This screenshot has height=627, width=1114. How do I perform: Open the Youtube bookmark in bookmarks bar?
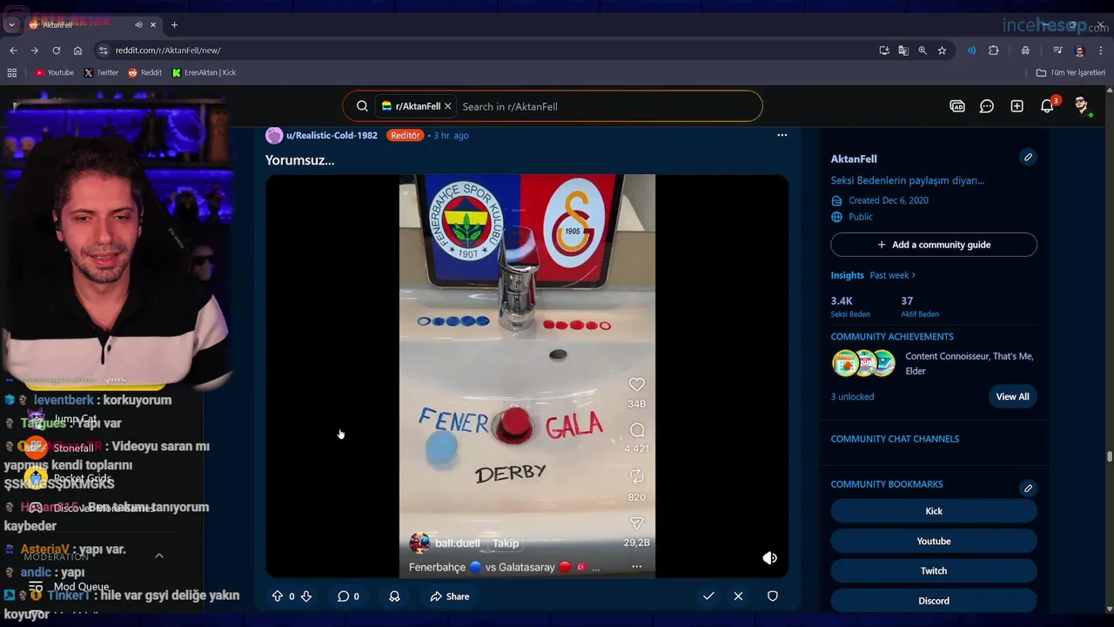pos(54,72)
